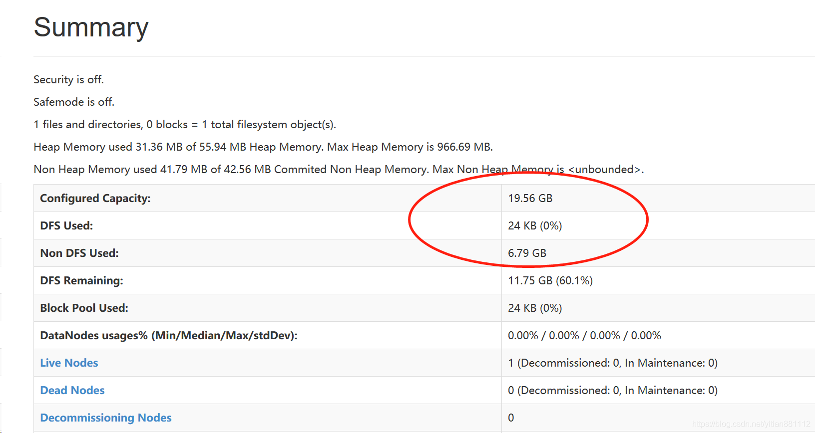Click the Summary heading
The image size is (815, 433).
click(91, 27)
